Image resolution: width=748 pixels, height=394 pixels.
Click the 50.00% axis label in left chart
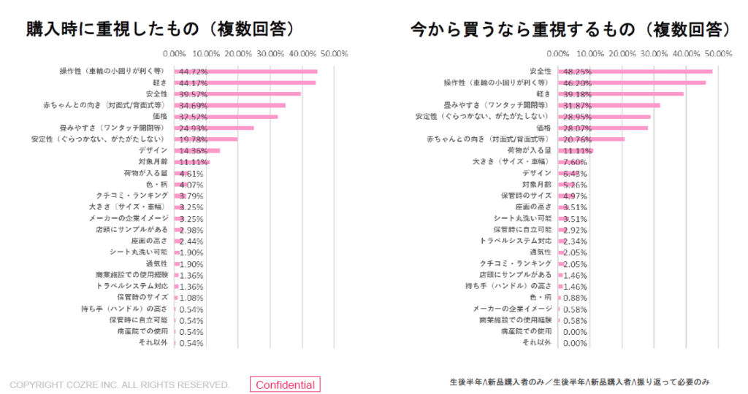(334, 54)
